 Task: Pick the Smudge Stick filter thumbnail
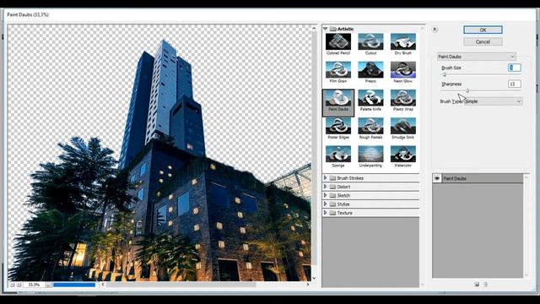coord(403,126)
